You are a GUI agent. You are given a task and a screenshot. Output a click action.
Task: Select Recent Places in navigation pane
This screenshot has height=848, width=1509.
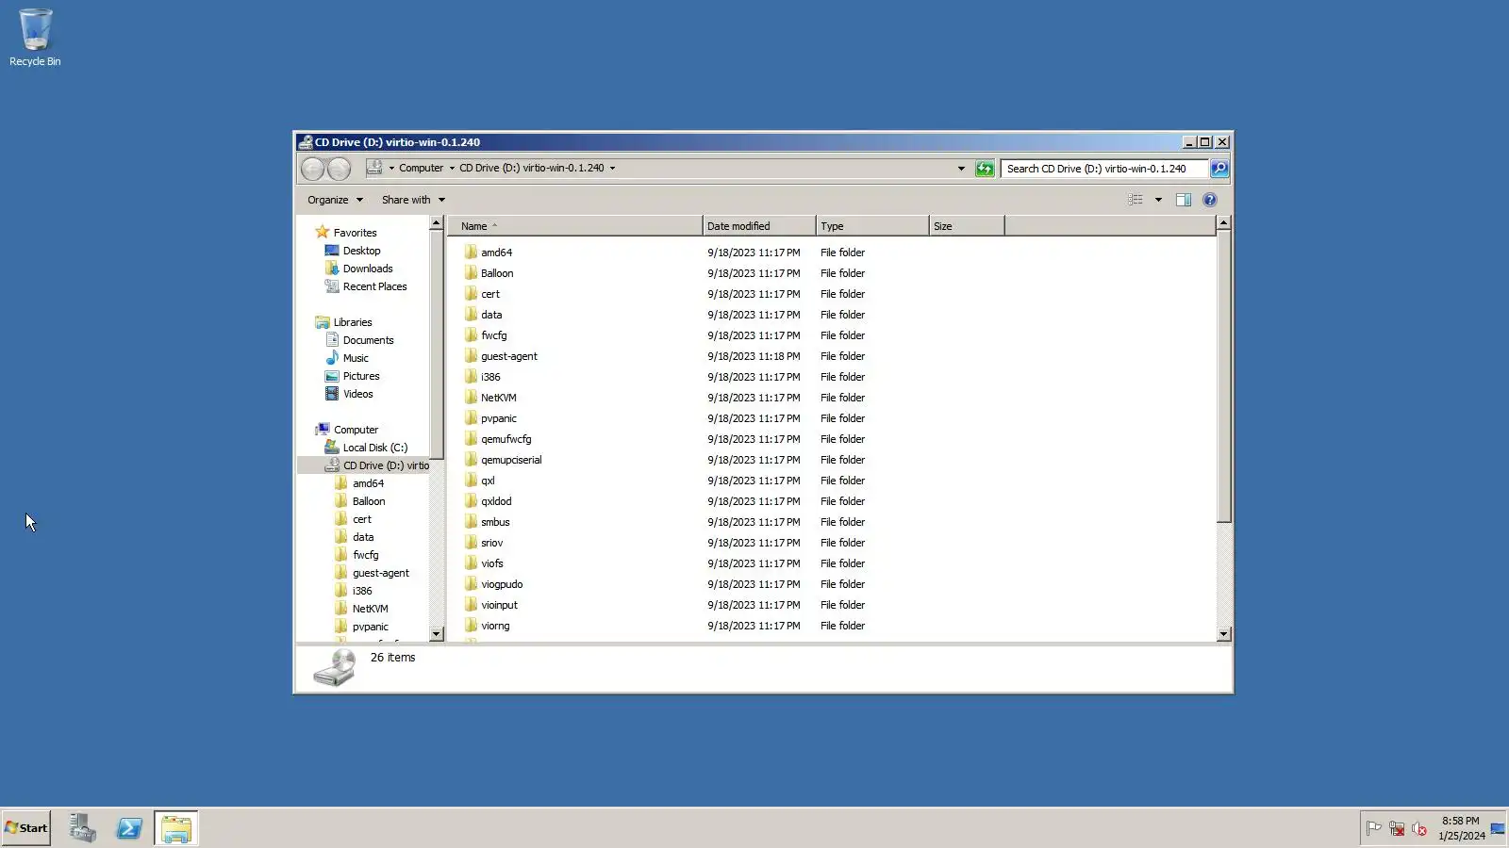[x=374, y=286]
